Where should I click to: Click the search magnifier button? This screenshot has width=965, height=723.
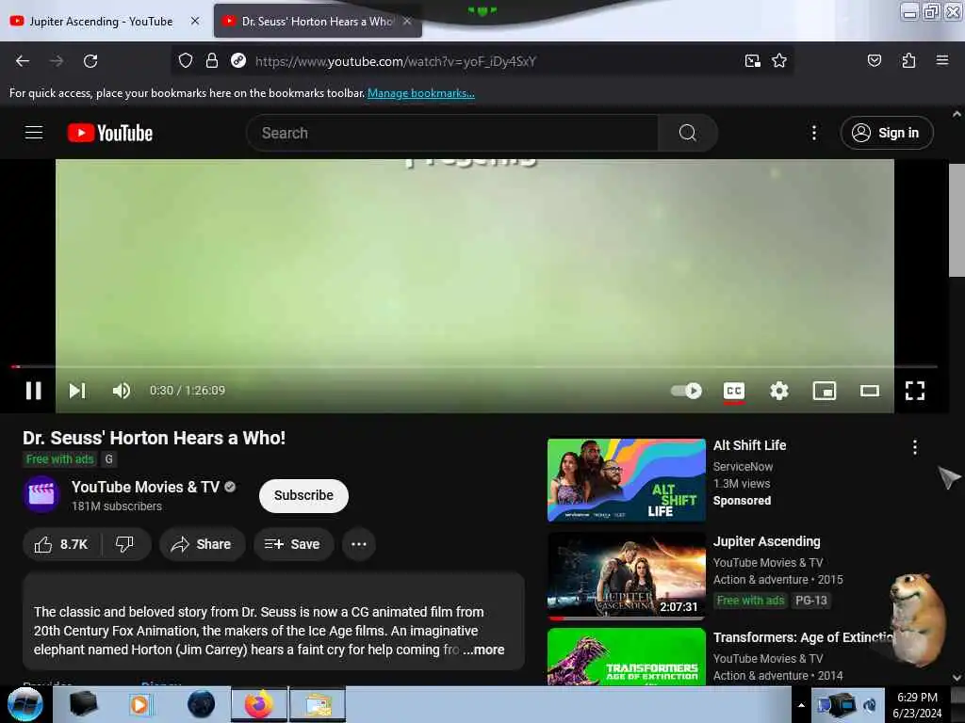(687, 133)
